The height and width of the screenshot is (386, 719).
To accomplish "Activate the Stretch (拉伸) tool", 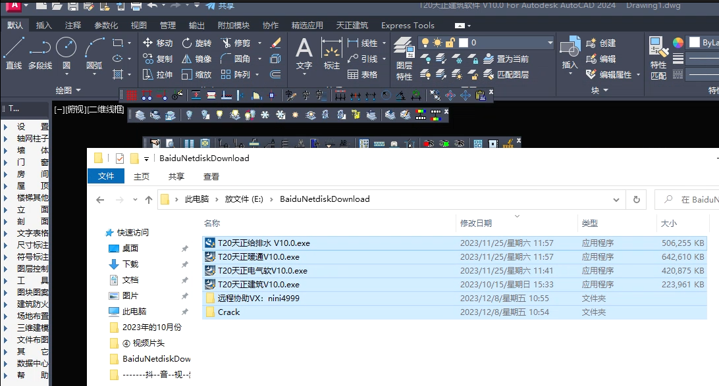I will pos(157,74).
